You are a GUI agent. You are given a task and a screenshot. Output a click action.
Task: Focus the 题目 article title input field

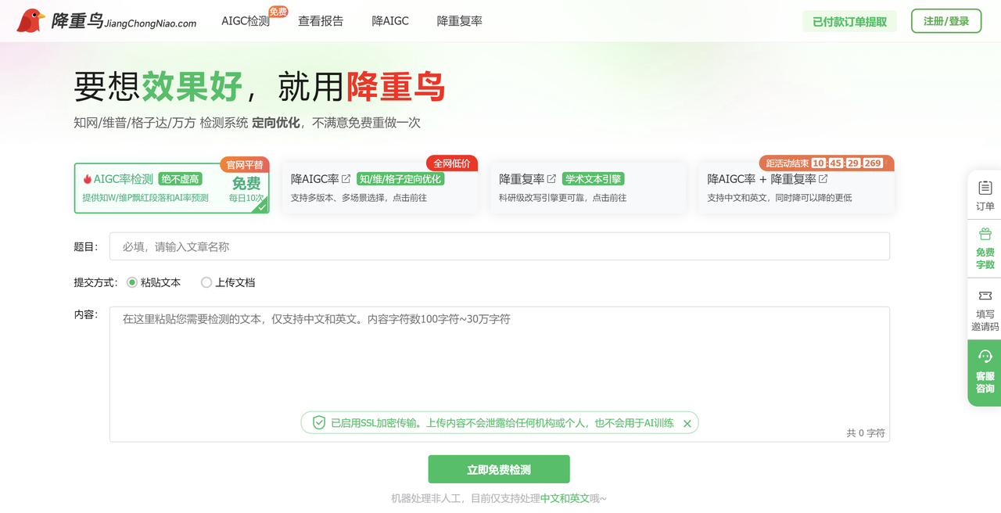tap(499, 246)
